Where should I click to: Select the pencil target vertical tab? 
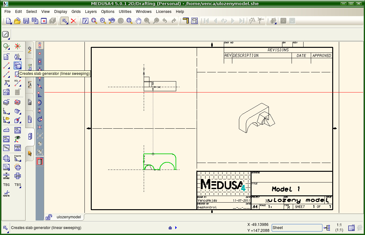[x=30, y=50]
